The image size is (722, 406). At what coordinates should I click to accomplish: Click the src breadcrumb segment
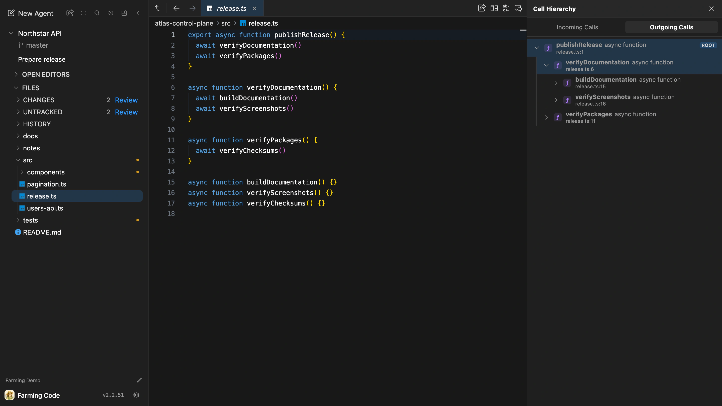tap(226, 23)
